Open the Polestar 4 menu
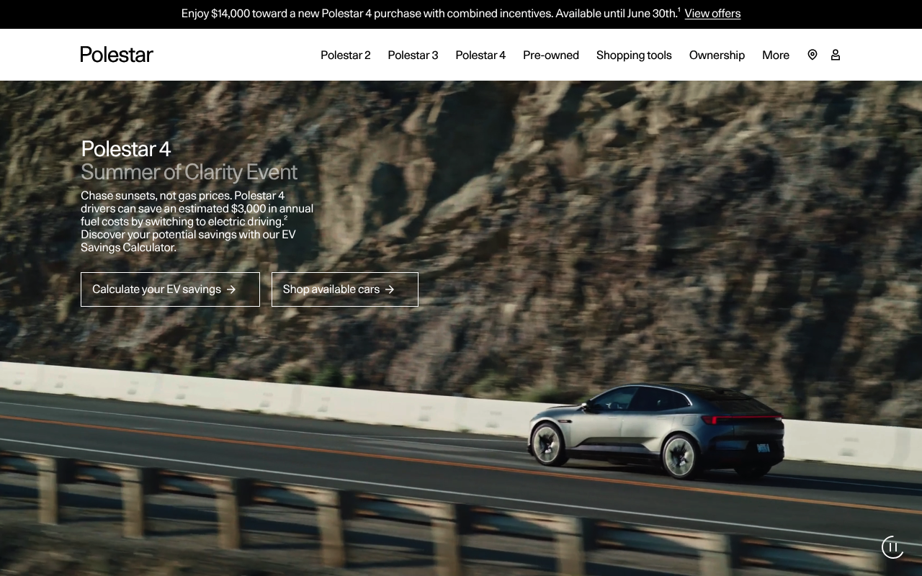The height and width of the screenshot is (576, 922). tap(480, 55)
